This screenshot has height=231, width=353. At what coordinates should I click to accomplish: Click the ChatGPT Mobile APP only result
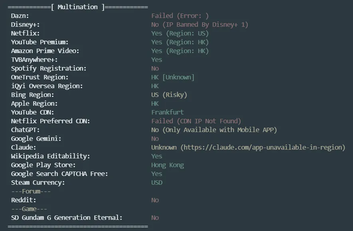coord(214,130)
